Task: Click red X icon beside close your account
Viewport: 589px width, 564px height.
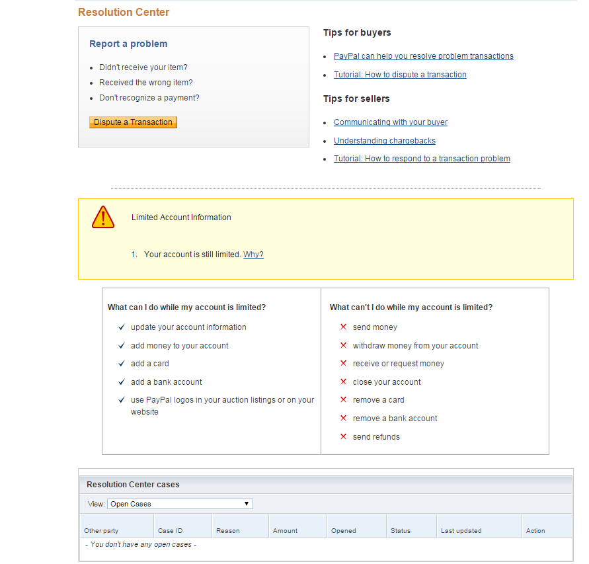Action: 343,382
